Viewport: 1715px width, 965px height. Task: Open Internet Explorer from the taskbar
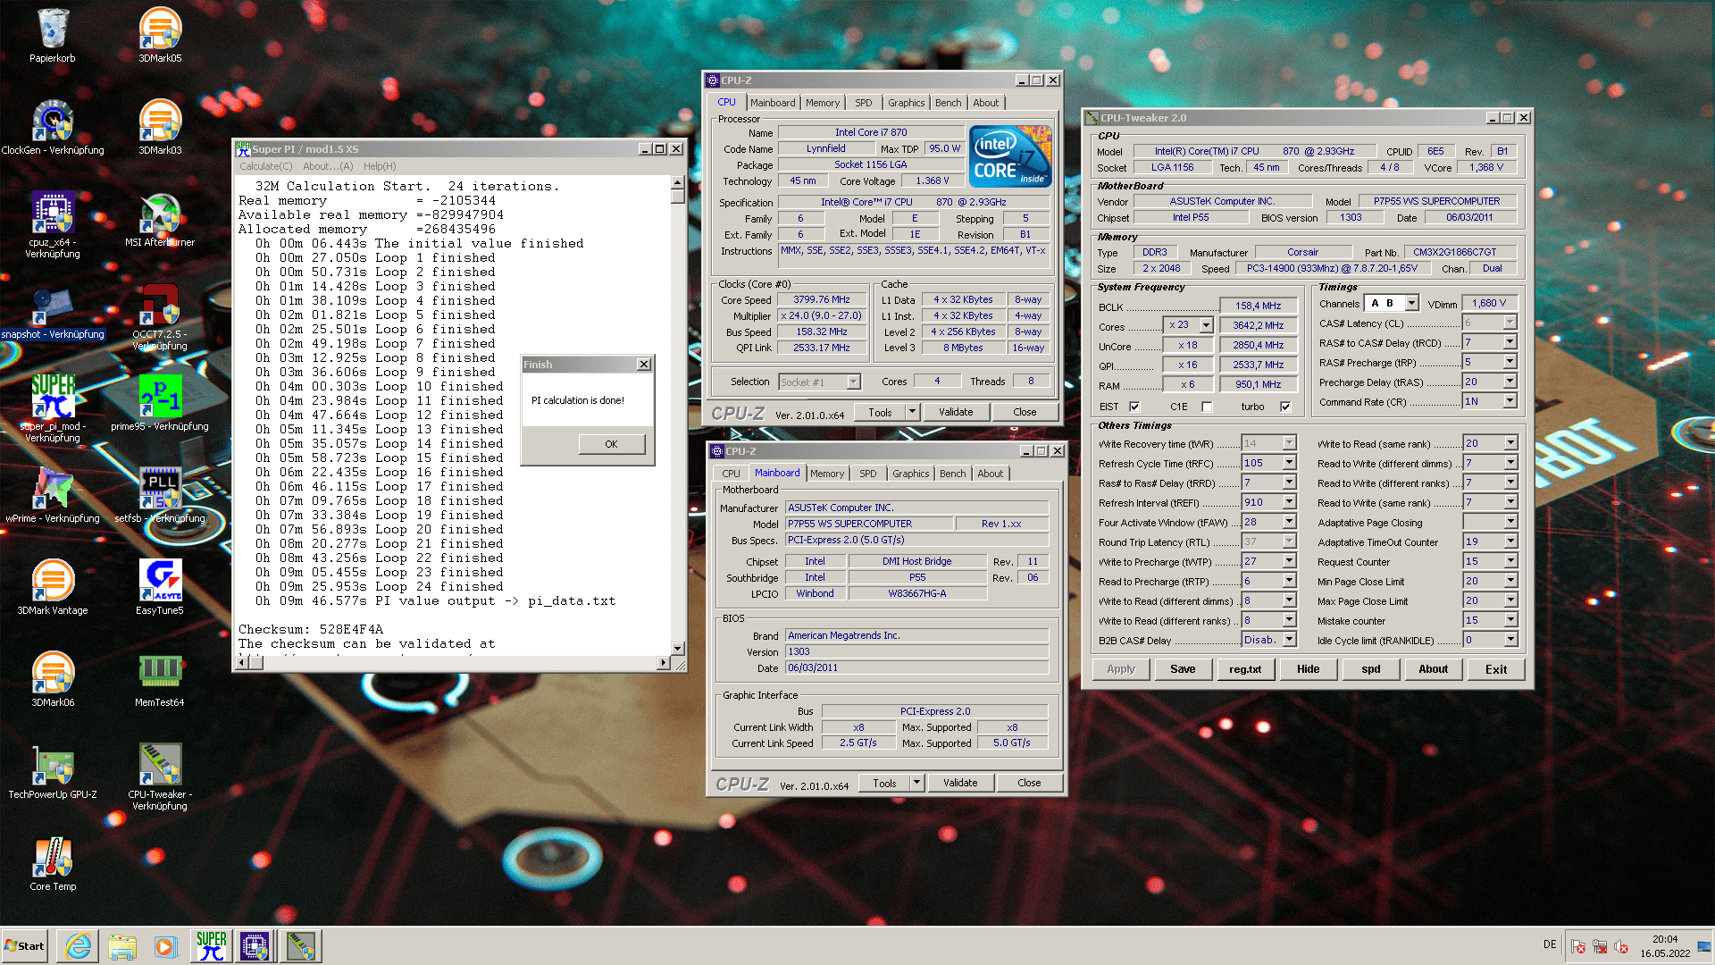coord(79,946)
